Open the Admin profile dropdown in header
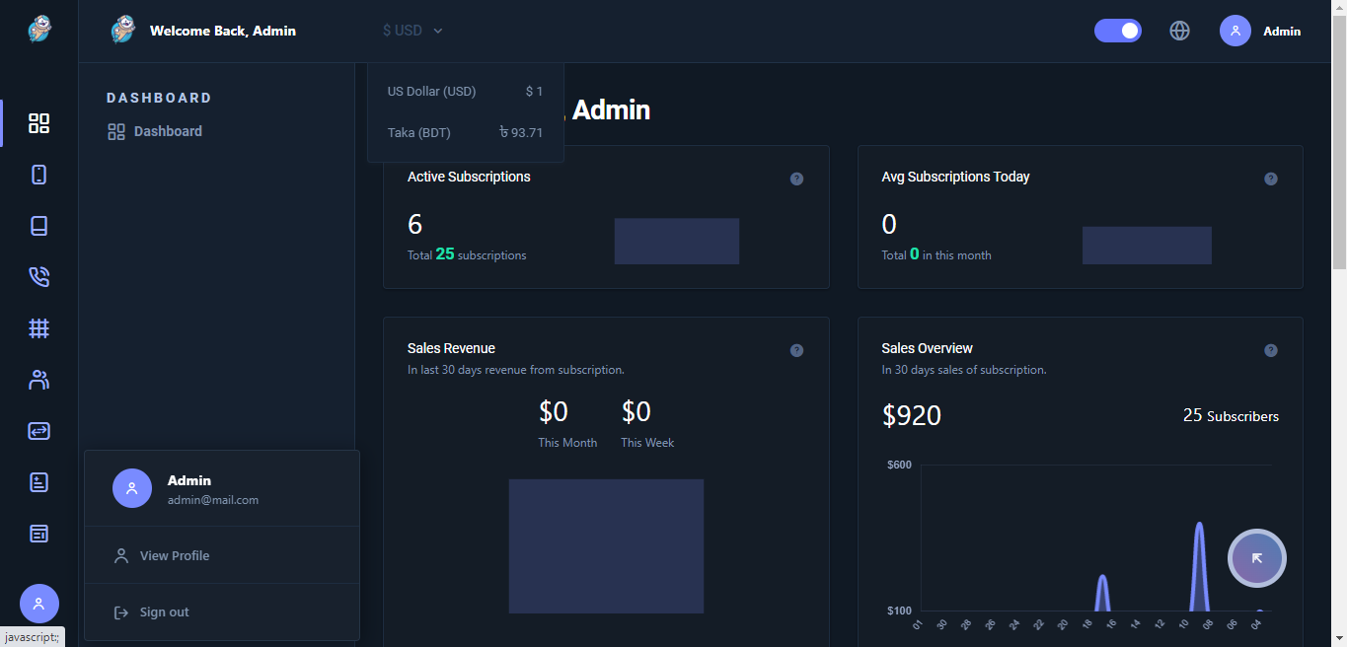The width and height of the screenshot is (1347, 647). 1260,31
